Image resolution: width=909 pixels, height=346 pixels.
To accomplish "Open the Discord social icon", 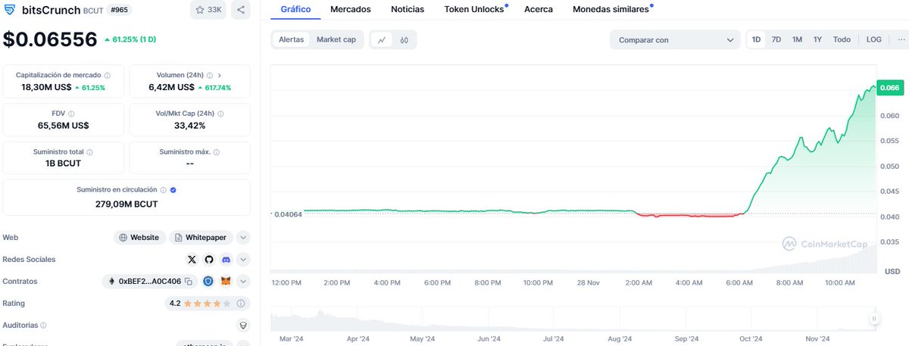I will tap(226, 260).
